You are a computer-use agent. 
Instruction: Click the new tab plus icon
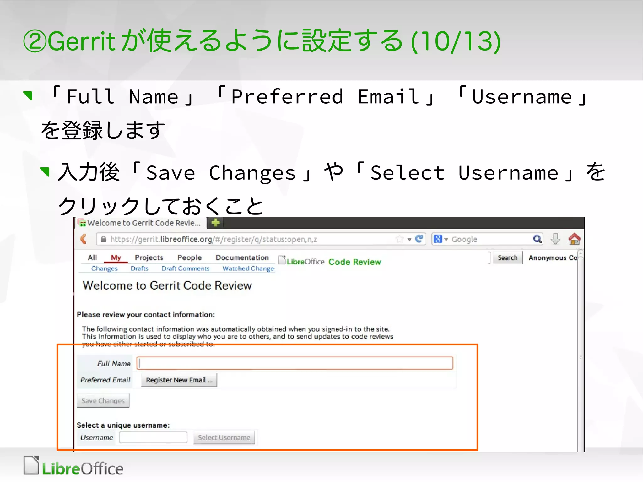point(215,223)
